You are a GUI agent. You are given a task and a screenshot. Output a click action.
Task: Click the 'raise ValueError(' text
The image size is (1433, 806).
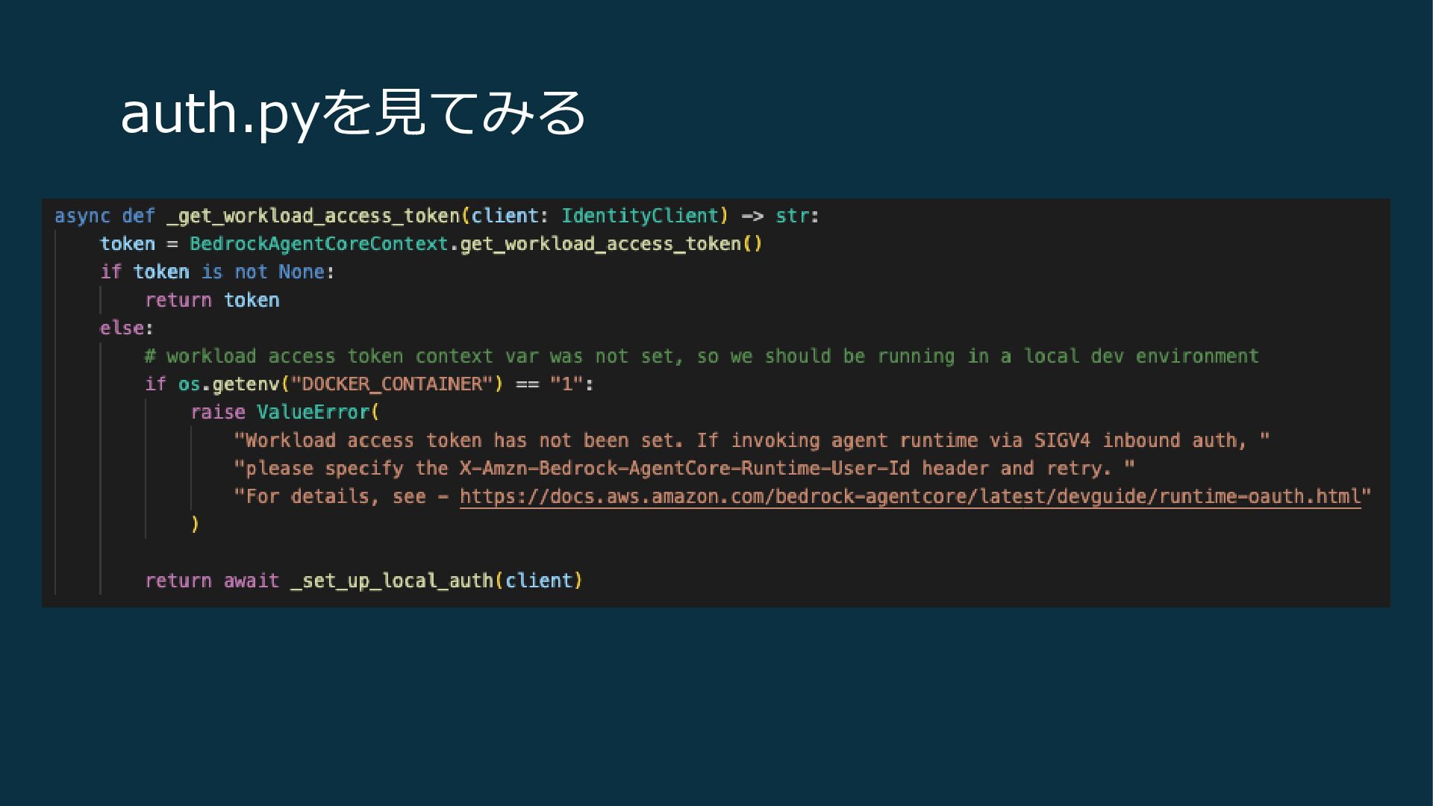click(284, 413)
